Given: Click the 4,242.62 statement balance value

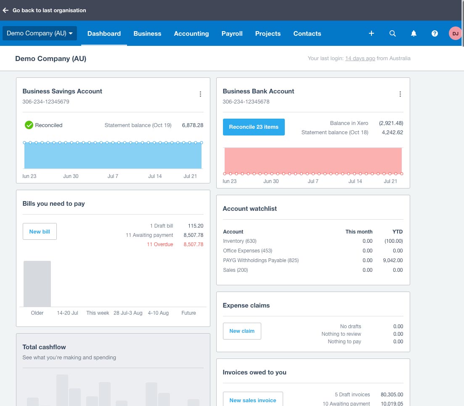Looking at the screenshot, I should pyautogui.click(x=392, y=132).
